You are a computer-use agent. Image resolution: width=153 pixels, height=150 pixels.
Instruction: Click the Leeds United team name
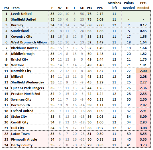coord(21,14)
